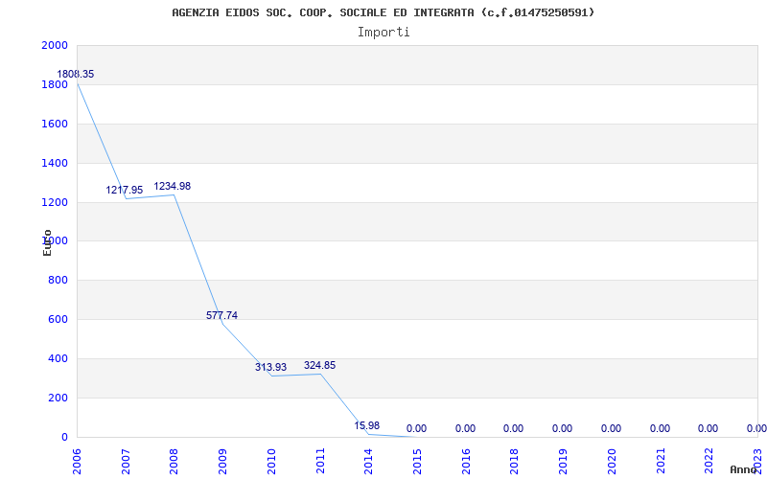The height and width of the screenshot is (479, 767).
Task: Click the 1217.95 value label
Action: 125,191
